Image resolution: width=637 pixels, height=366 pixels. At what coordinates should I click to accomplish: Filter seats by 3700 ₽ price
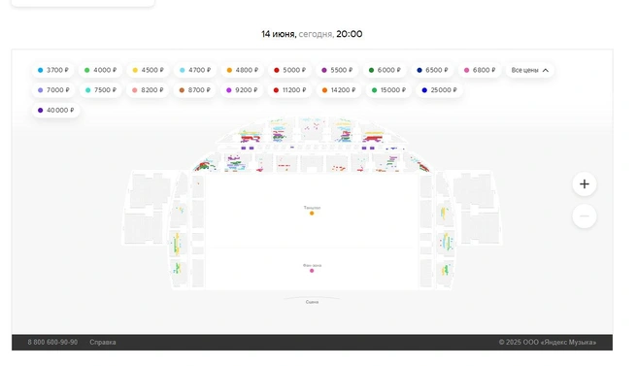pos(53,70)
